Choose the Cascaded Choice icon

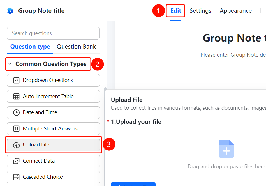click(x=16, y=177)
